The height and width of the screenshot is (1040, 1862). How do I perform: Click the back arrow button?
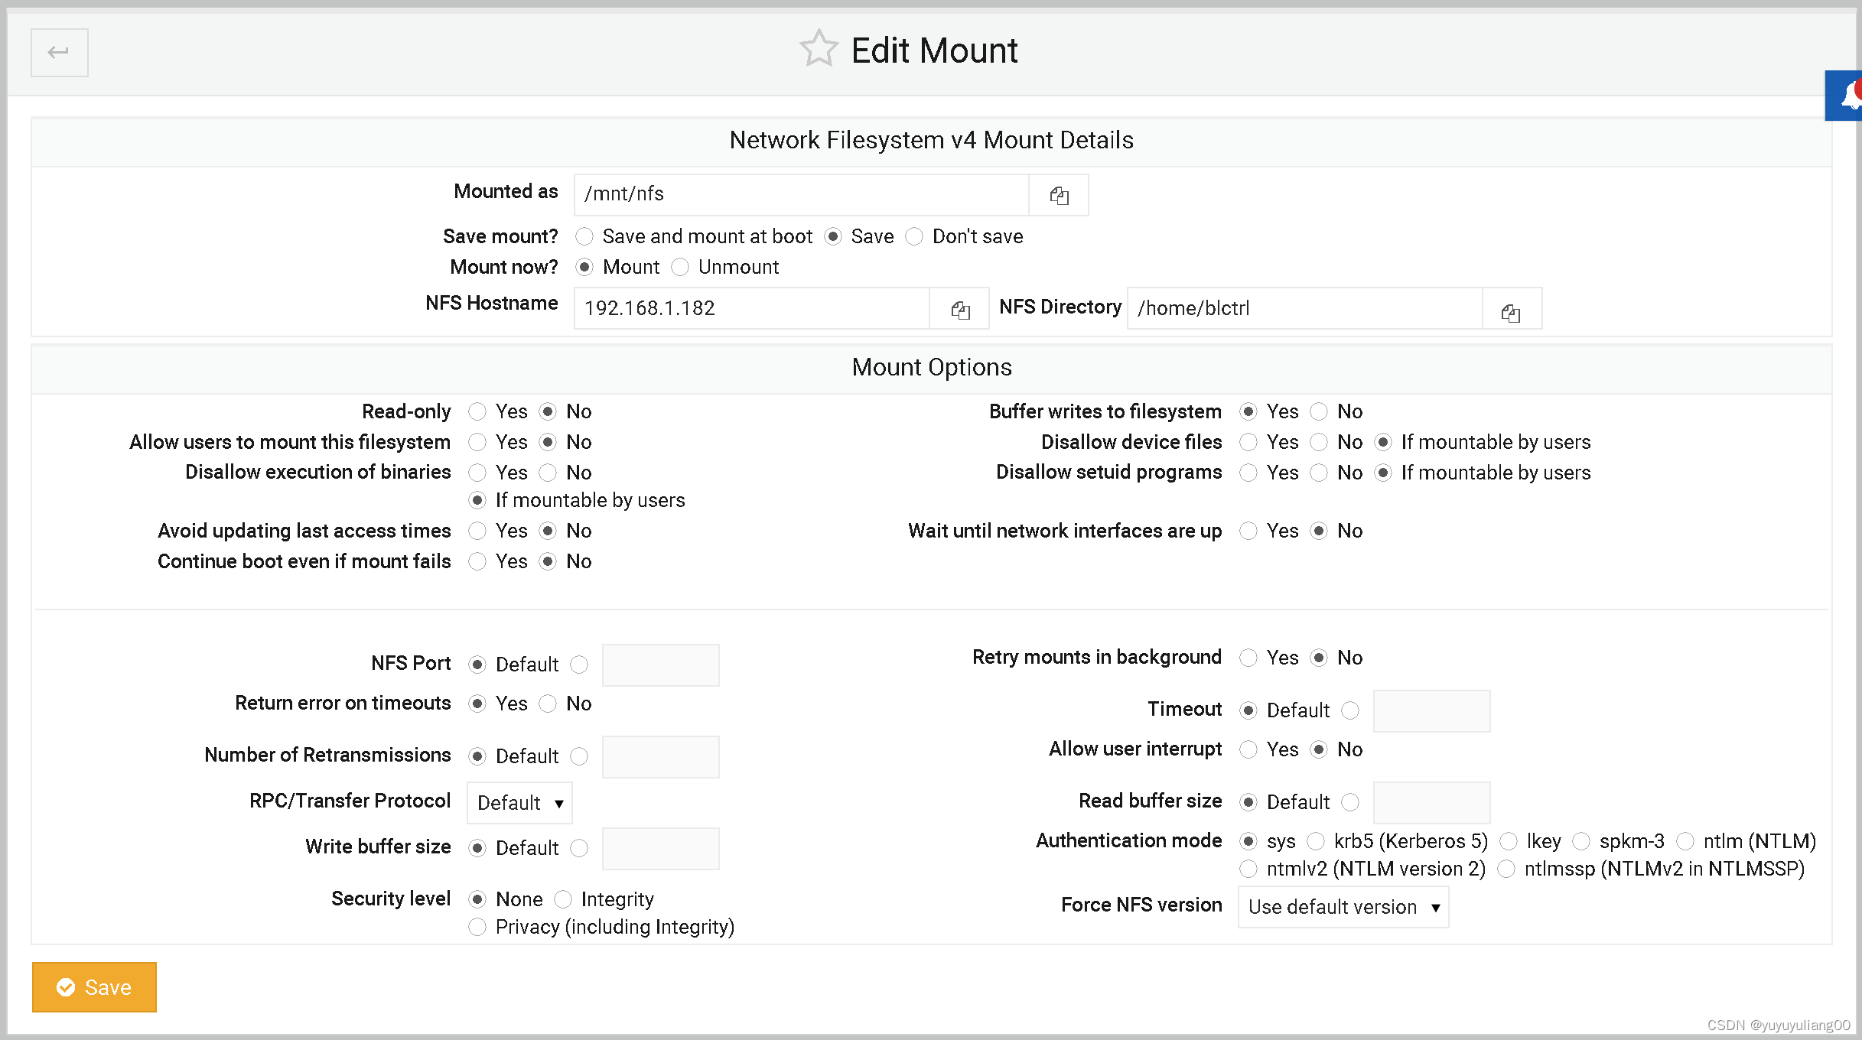(x=59, y=53)
